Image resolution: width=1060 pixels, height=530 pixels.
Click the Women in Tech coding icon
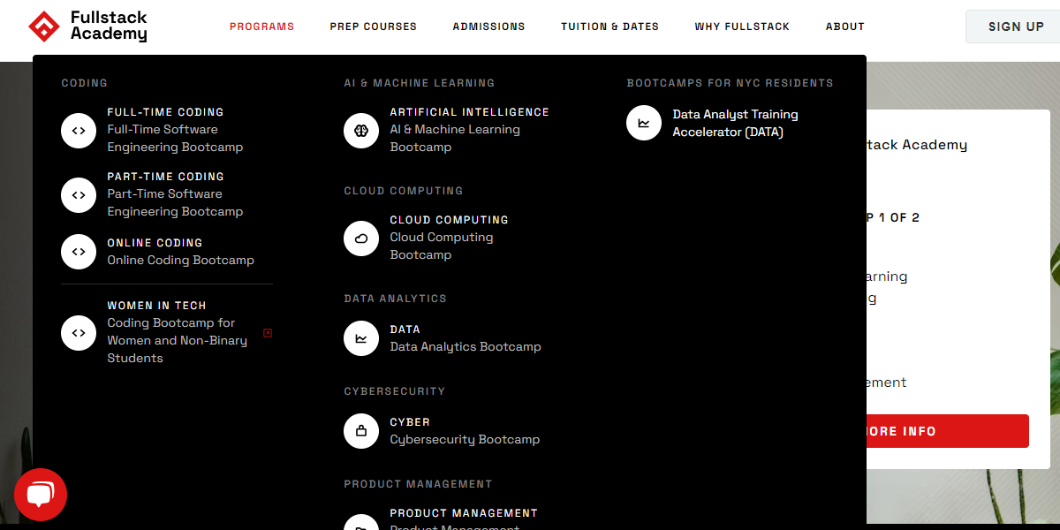tap(79, 333)
